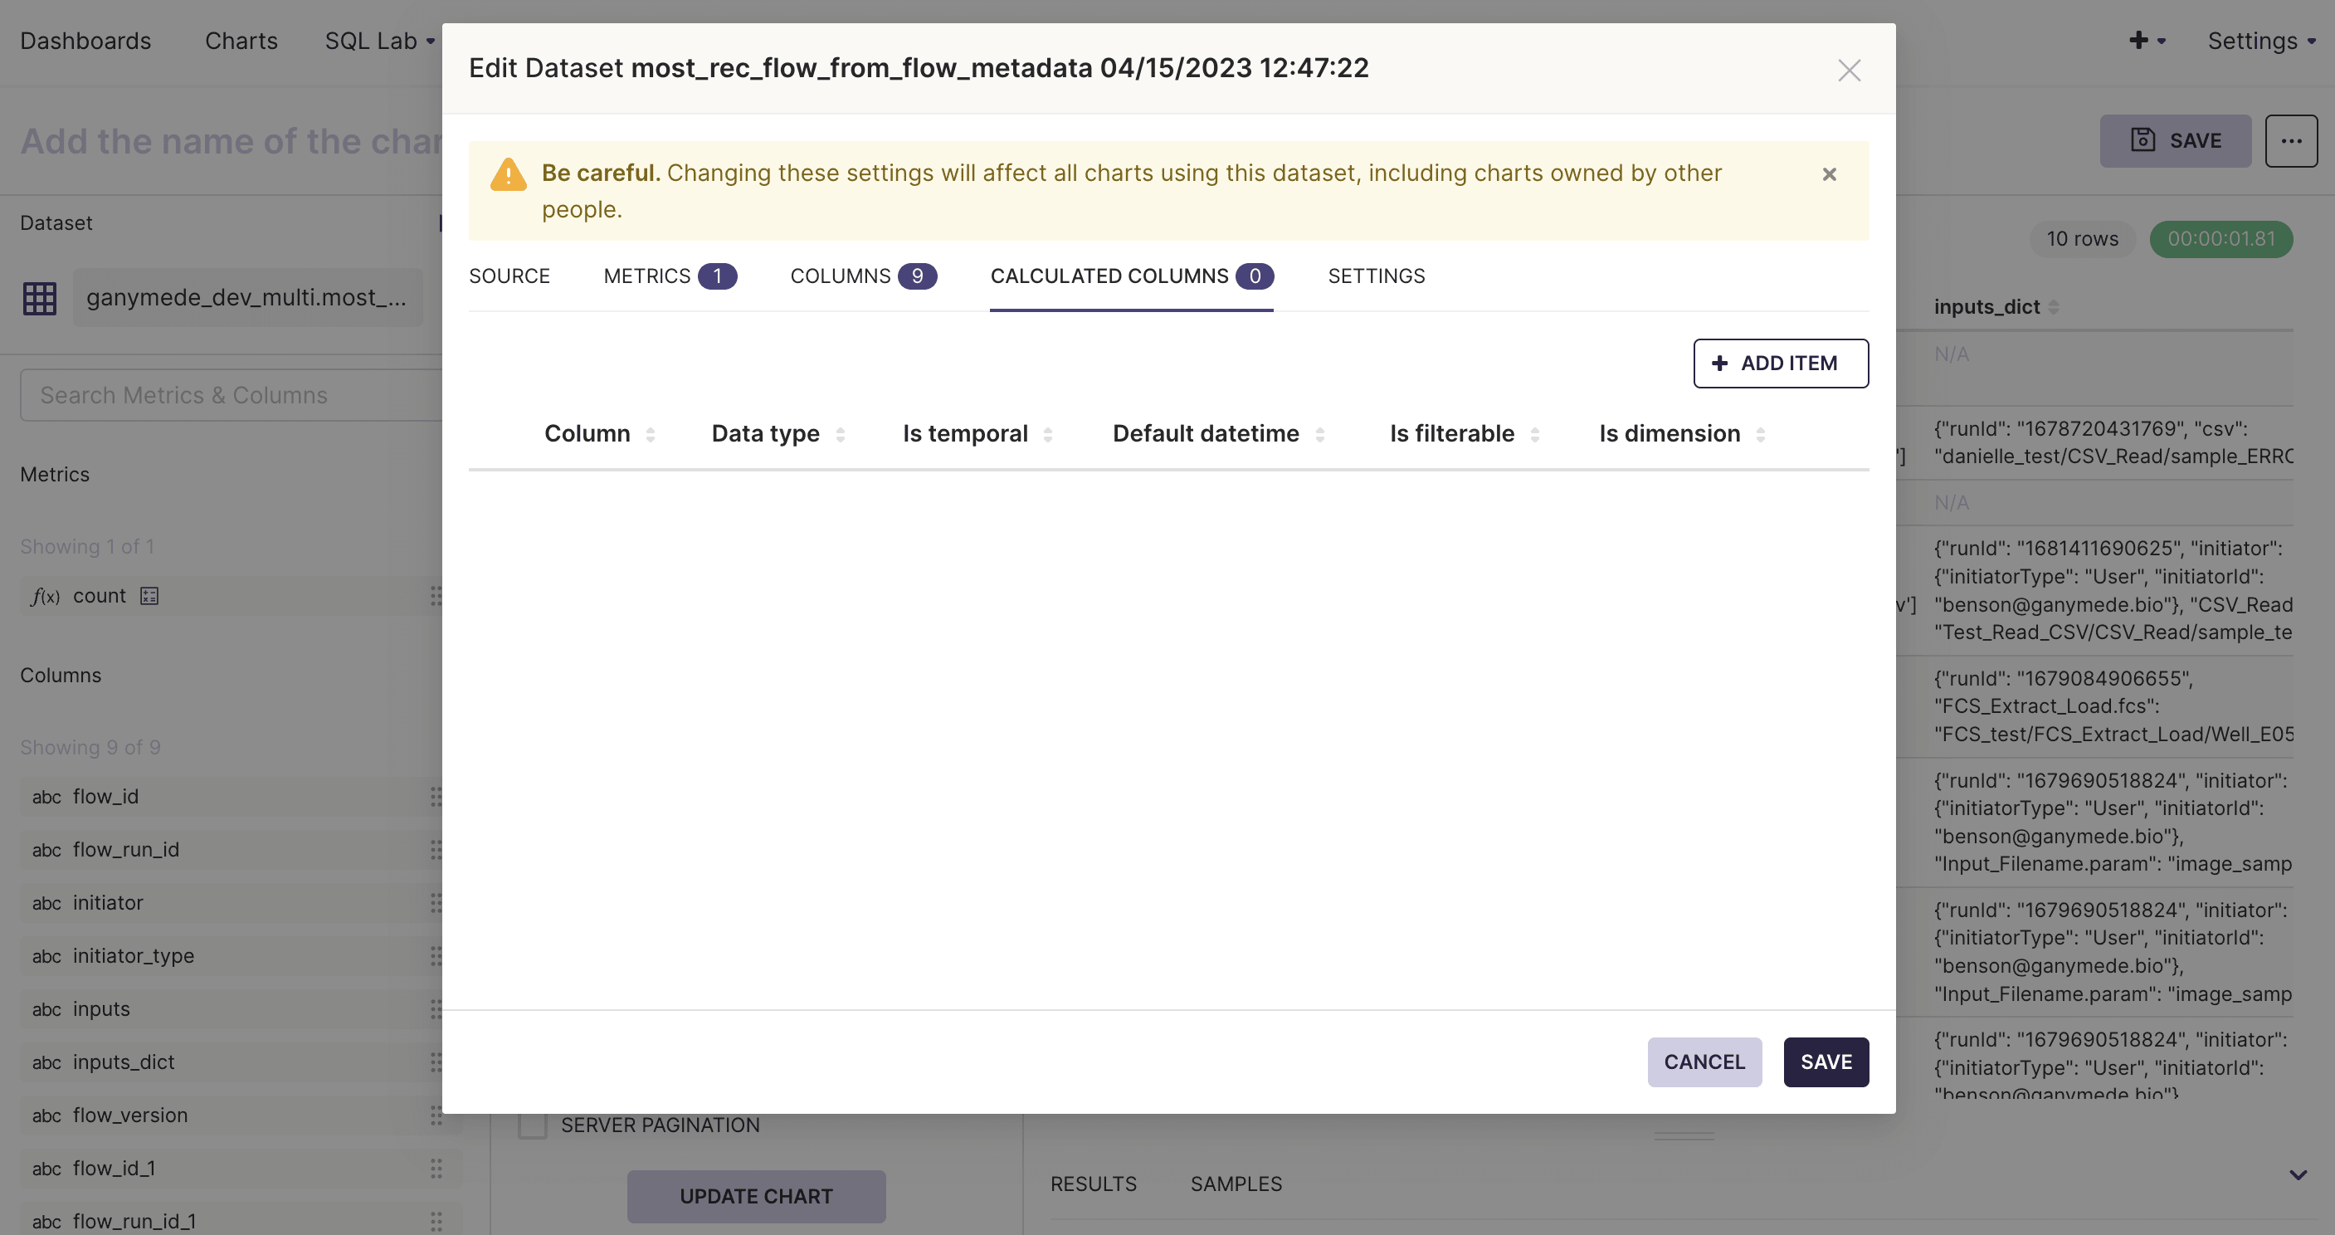
Task: Click the close X icon on the warning banner
Action: pyautogui.click(x=1829, y=174)
